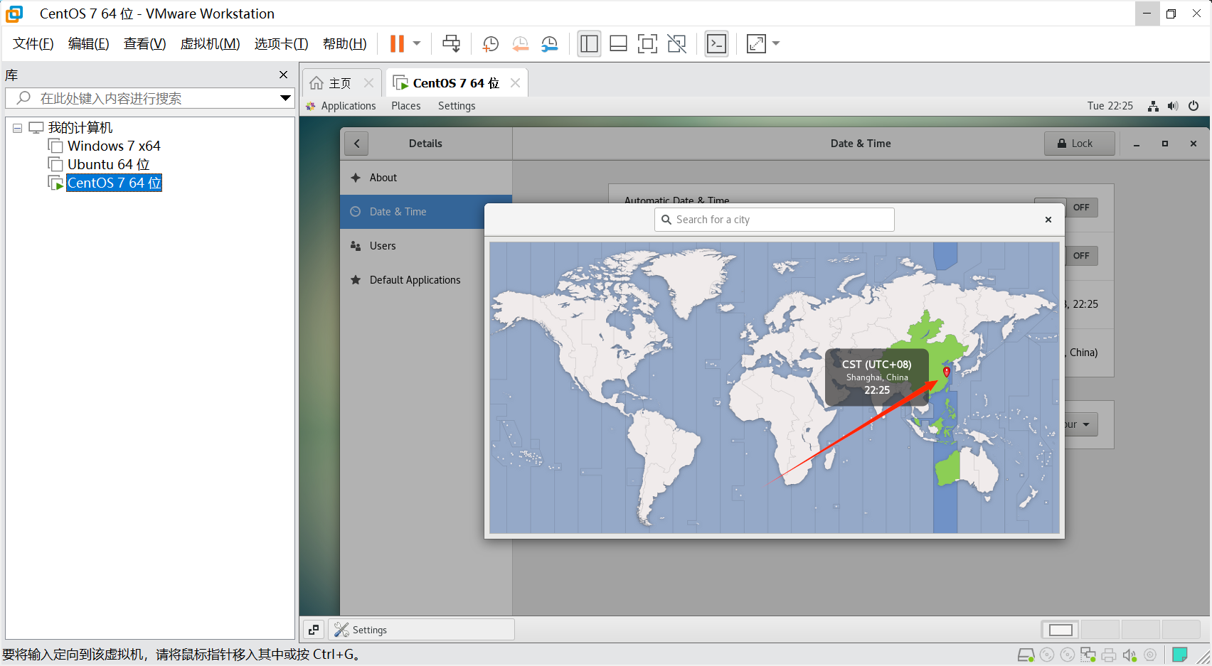
Task: Go back using the Details back button
Action: click(x=356, y=144)
